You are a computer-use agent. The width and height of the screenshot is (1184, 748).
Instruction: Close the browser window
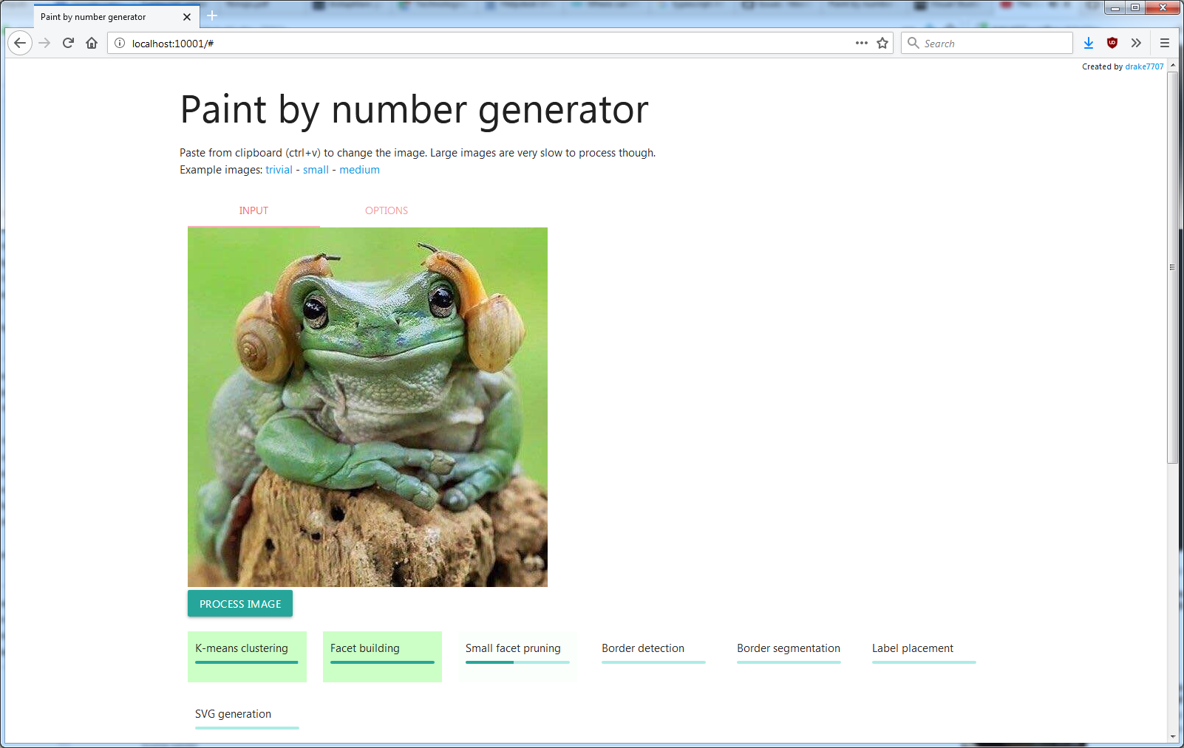click(1163, 8)
